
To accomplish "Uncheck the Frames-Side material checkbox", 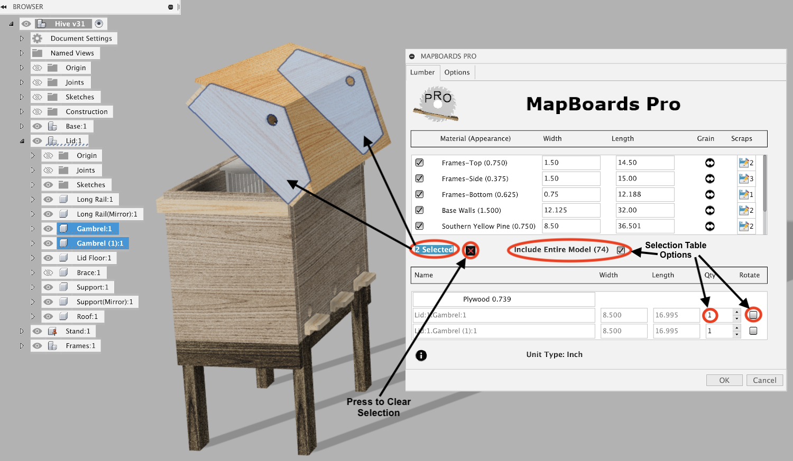I will [x=419, y=178].
